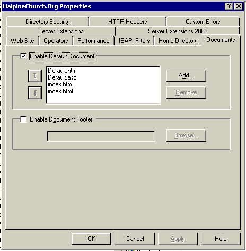Uncheck Enable Default Document

pyautogui.click(x=23, y=56)
